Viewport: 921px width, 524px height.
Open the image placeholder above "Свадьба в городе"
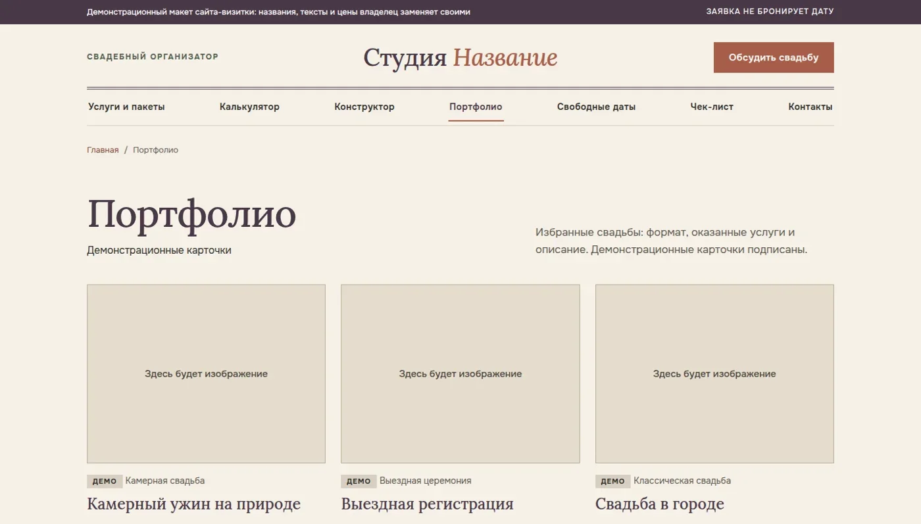(714, 373)
